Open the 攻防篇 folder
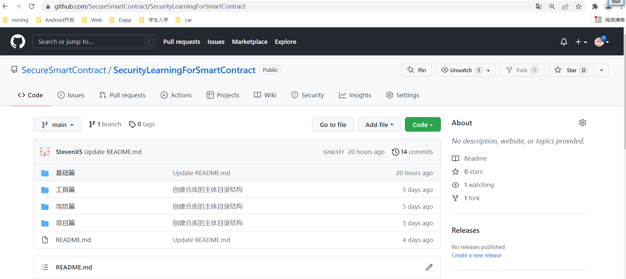The height and width of the screenshot is (279, 626). click(x=65, y=206)
